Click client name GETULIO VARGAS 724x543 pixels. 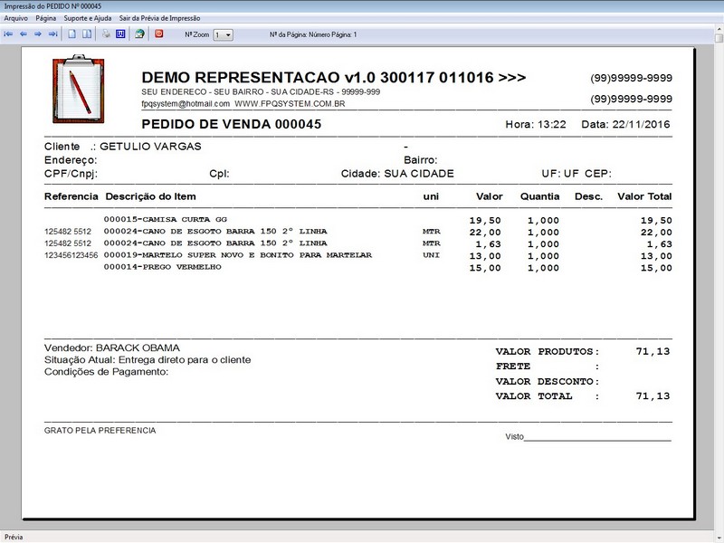click(x=150, y=147)
